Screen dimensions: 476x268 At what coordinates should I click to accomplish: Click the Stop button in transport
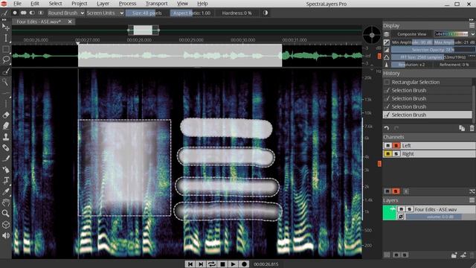tap(222, 264)
